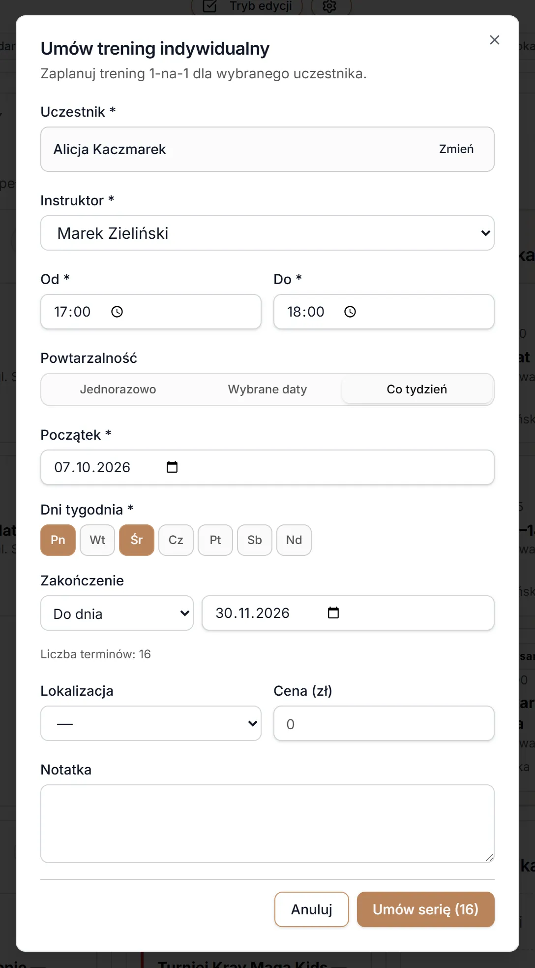Open the Lokalizacja dropdown

tap(151, 723)
